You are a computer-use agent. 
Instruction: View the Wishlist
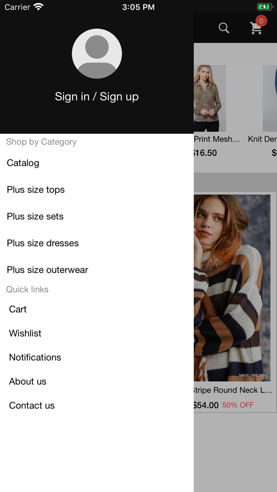tap(25, 333)
